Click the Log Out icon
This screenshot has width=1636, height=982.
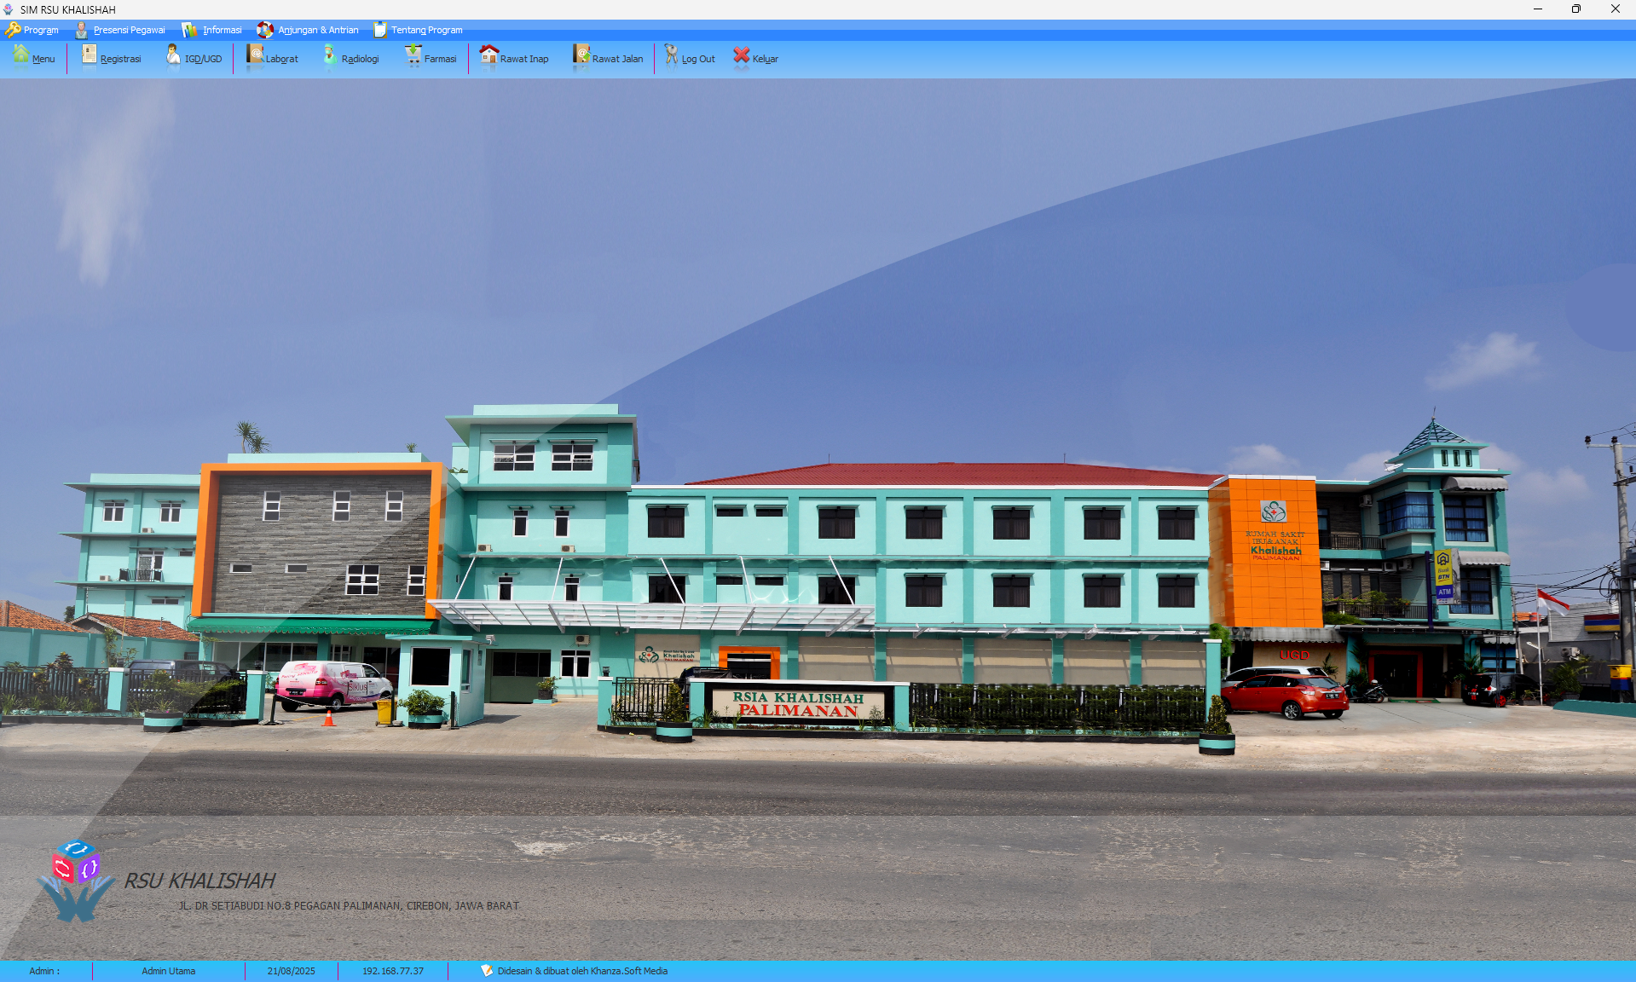click(672, 55)
